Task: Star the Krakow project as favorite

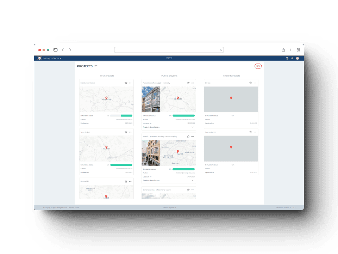Action: (126, 83)
